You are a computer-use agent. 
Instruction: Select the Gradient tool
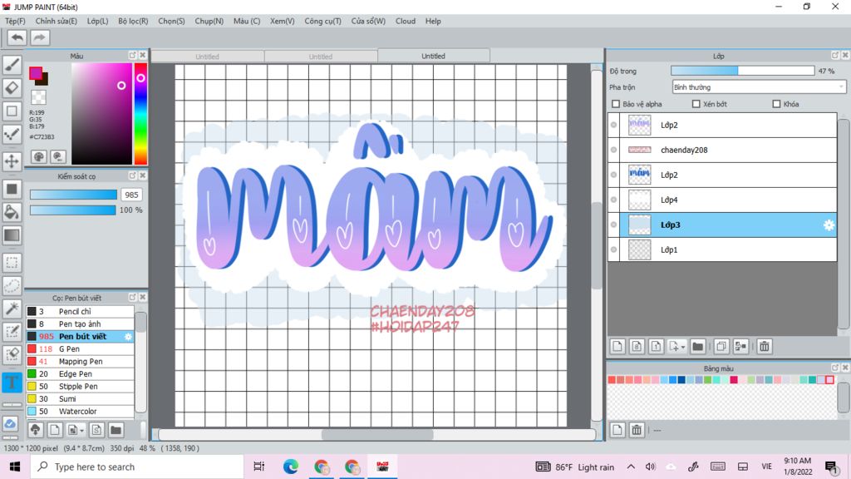[x=12, y=235]
